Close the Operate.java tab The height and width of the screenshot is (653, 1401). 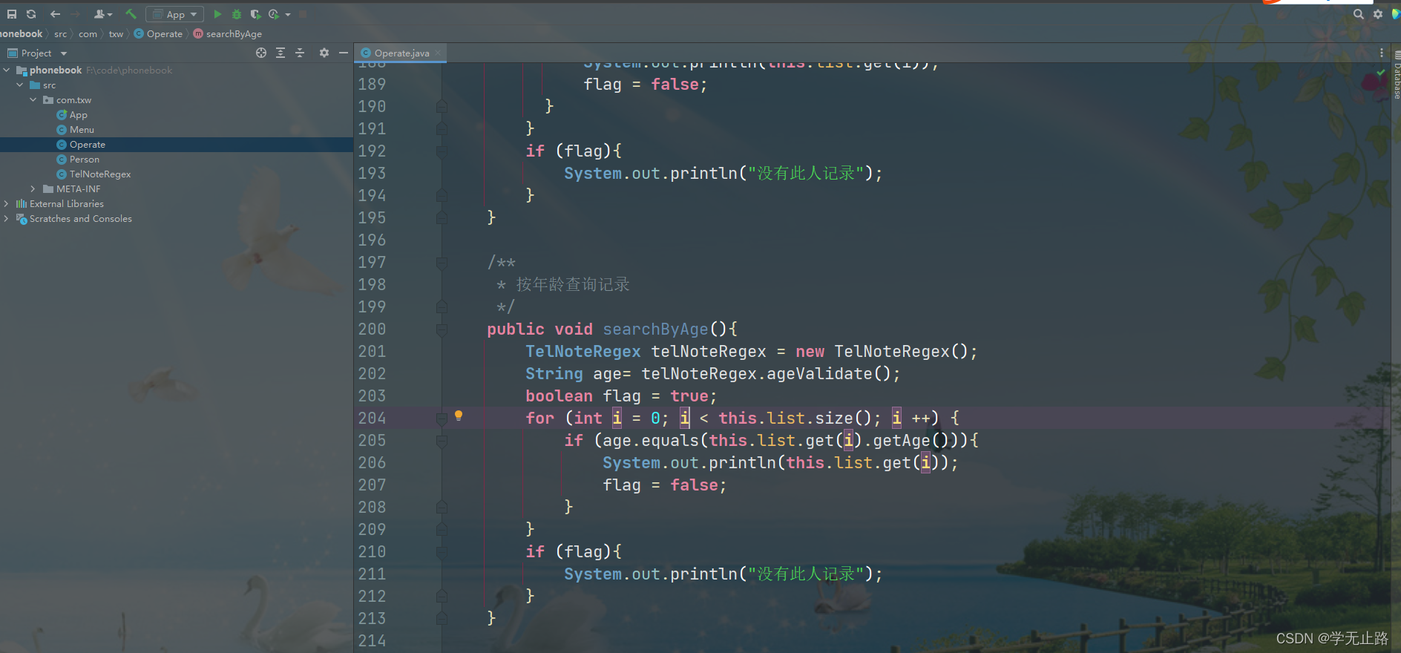[x=438, y=53]
